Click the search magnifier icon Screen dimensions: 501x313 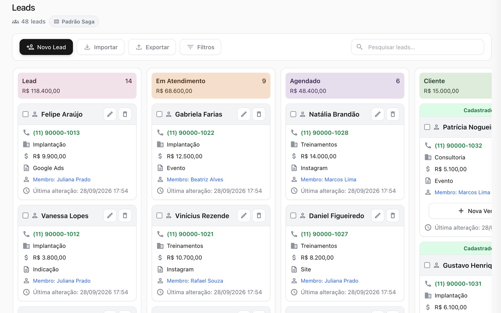tap(359, 47)
